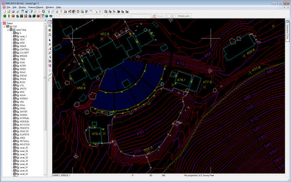
Task: Click the scroll down arrow in Project Explorer
Action: click(x=45, y=175)
